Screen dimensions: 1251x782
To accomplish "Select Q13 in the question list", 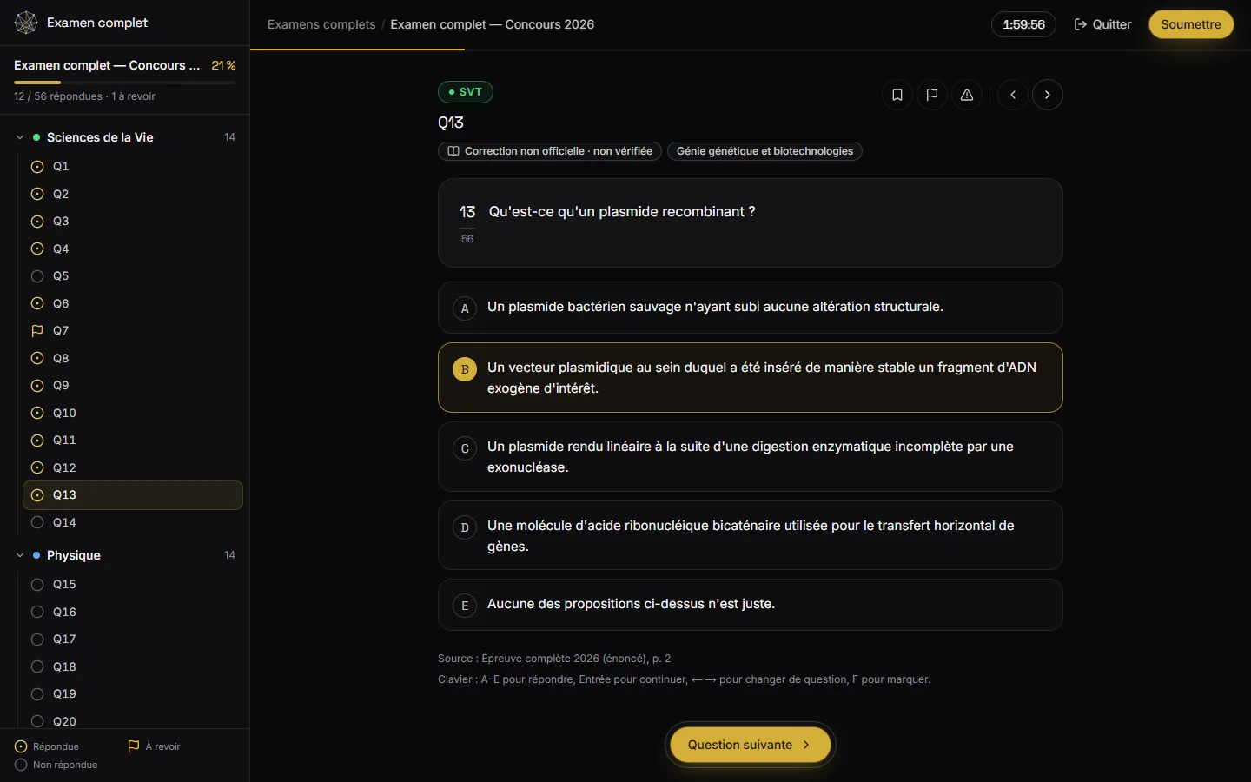I will pos(132,495).
